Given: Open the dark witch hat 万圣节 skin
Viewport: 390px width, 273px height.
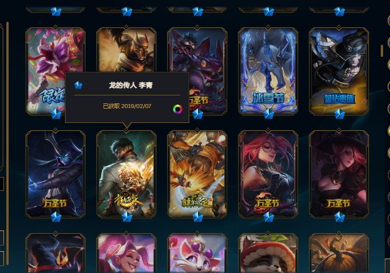Looking at the screenshot, I should 339,174.
